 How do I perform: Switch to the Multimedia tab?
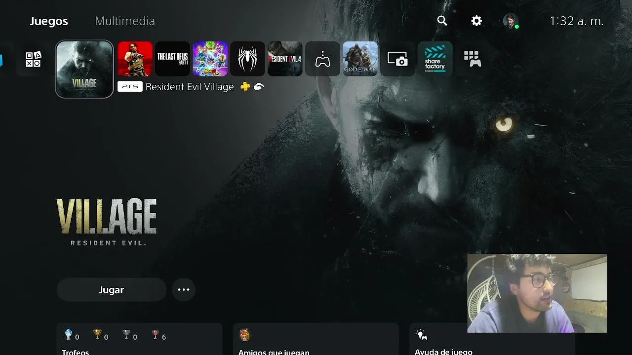(125, 21)
